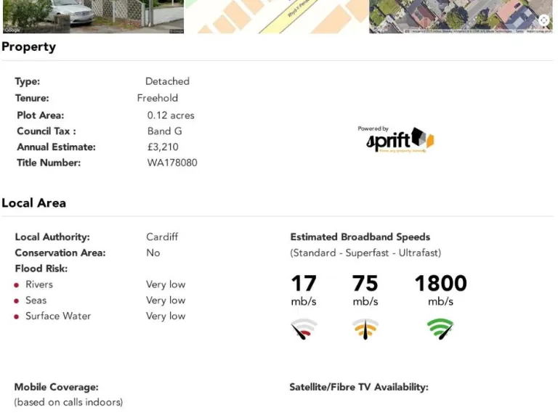Click the Local Area section heading
The height and width of the screenshot is (418, 558).
[x=33, y=203]
